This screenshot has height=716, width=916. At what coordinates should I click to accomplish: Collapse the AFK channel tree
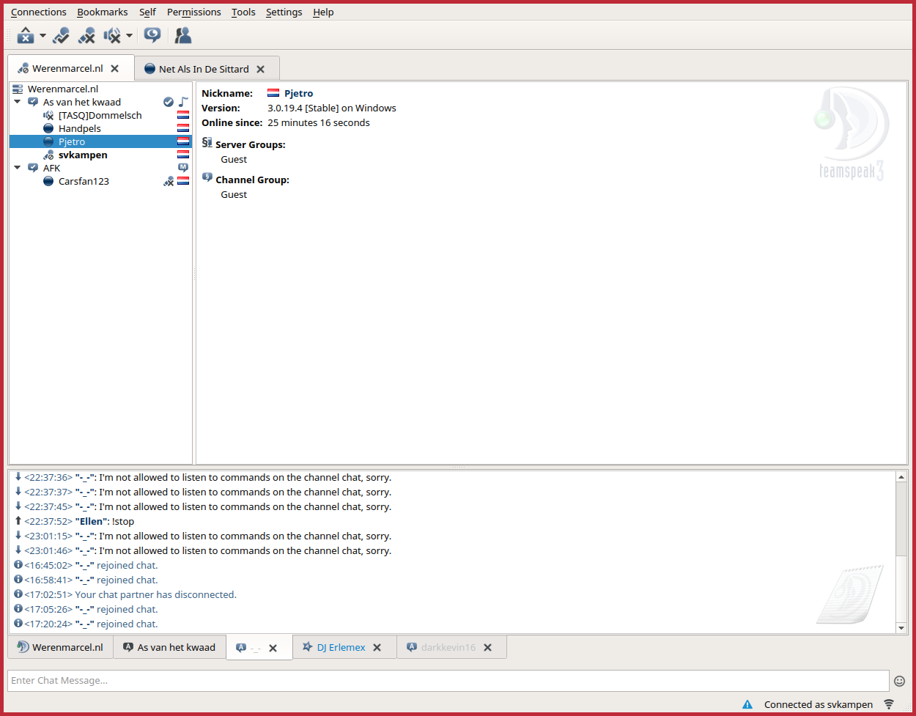18,168
